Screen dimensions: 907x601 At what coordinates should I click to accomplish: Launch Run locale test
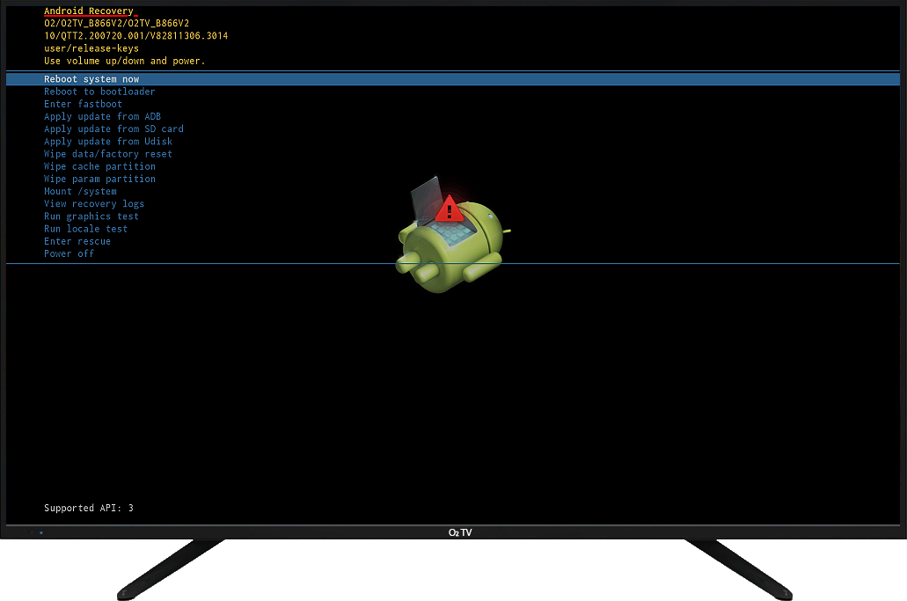tap(85, 229)
